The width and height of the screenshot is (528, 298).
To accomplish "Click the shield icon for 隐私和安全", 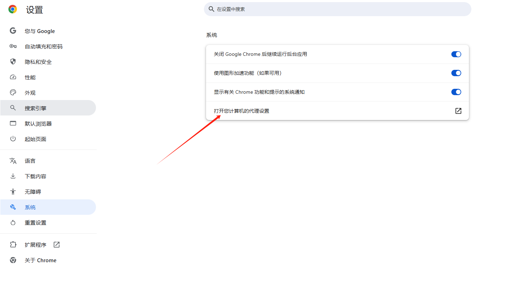I will (13, 62).
